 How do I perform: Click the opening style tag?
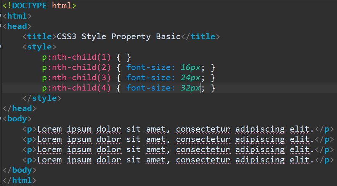[39, 47]
